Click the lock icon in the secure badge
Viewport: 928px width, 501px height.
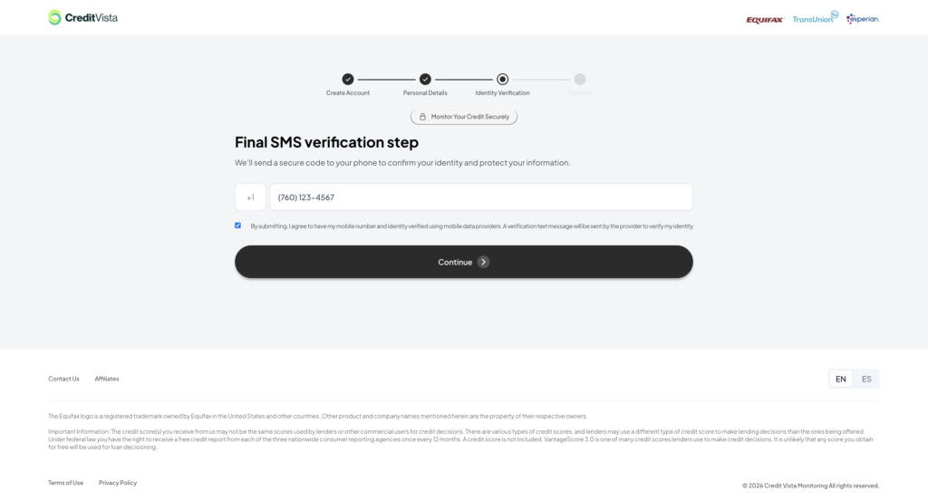422,117
